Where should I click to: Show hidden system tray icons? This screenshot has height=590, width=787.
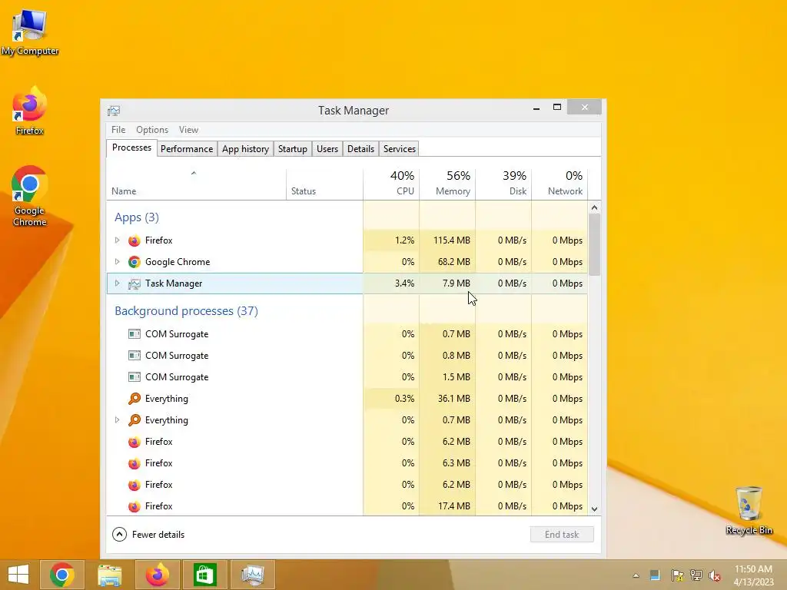pos(636,575)
